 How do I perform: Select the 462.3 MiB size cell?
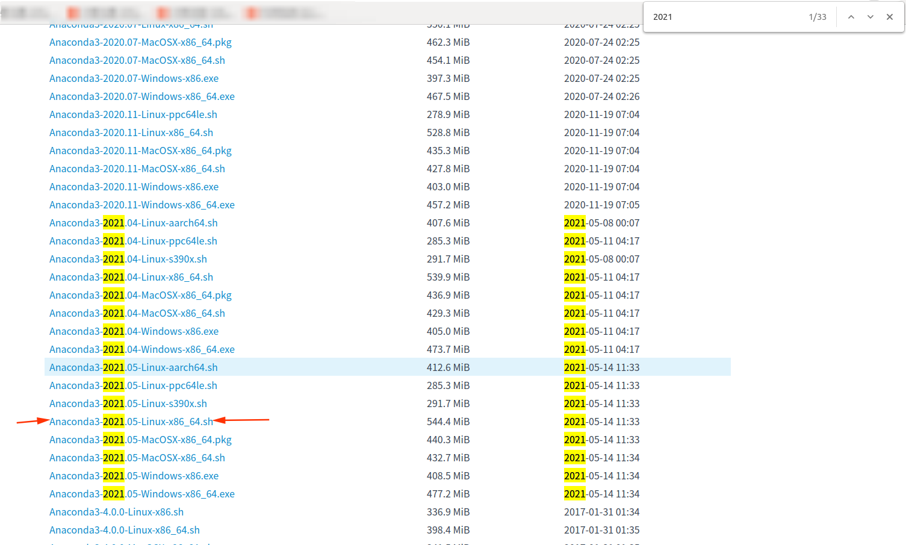click(x=448, y=42)
